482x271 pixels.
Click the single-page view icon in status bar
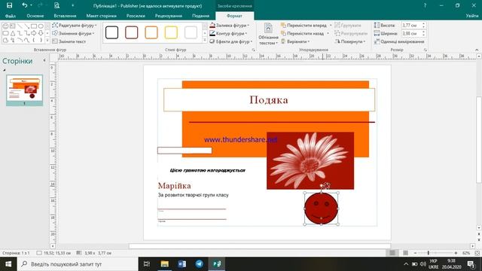(x=392, y=253)
